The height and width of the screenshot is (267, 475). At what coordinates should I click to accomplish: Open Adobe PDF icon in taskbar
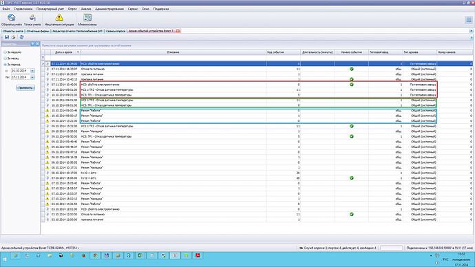(x=198, y=256)
